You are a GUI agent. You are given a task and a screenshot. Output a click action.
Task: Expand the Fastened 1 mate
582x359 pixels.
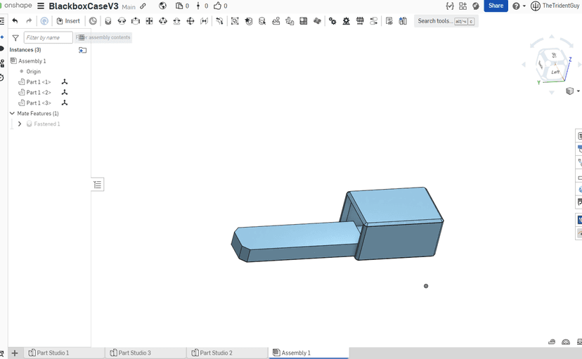[x=20, y=124]
